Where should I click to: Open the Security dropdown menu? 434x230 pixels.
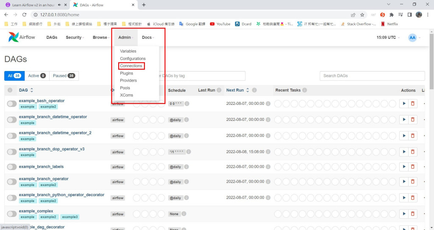75,37
